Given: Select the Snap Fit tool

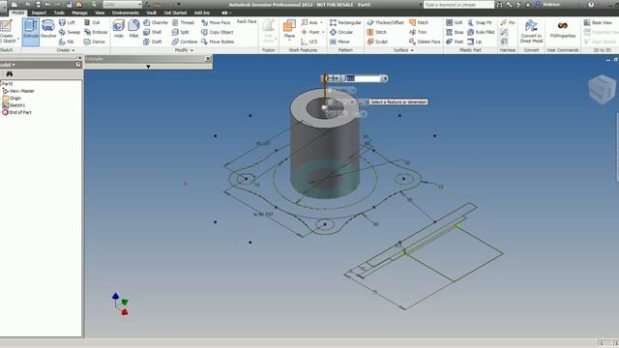Looking at the screenshot, I should pyautogui.click(x=480, y=22).
